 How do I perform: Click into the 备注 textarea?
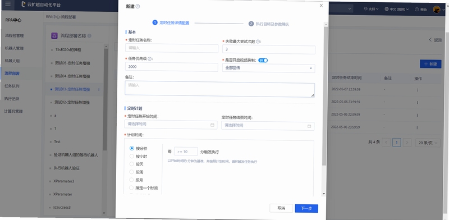(219, 90)
